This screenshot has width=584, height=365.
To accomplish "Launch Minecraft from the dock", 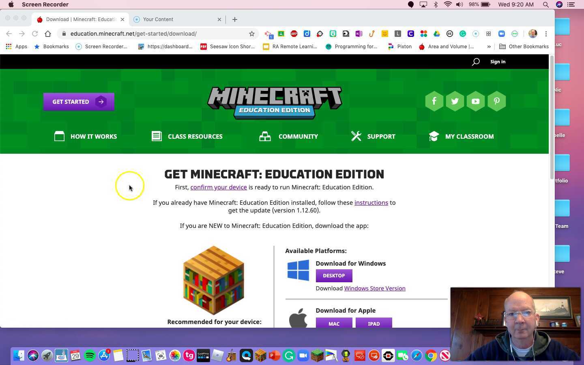I will point(317,356).
